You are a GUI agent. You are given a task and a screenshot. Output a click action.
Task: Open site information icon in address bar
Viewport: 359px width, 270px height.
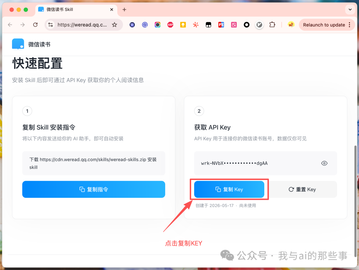(51, 25)
